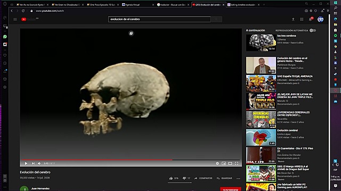Open 'Evolución cerebral' thumbnail by Emilio López
The height and width of the screenshot is (191, 341).
point(261,137)
